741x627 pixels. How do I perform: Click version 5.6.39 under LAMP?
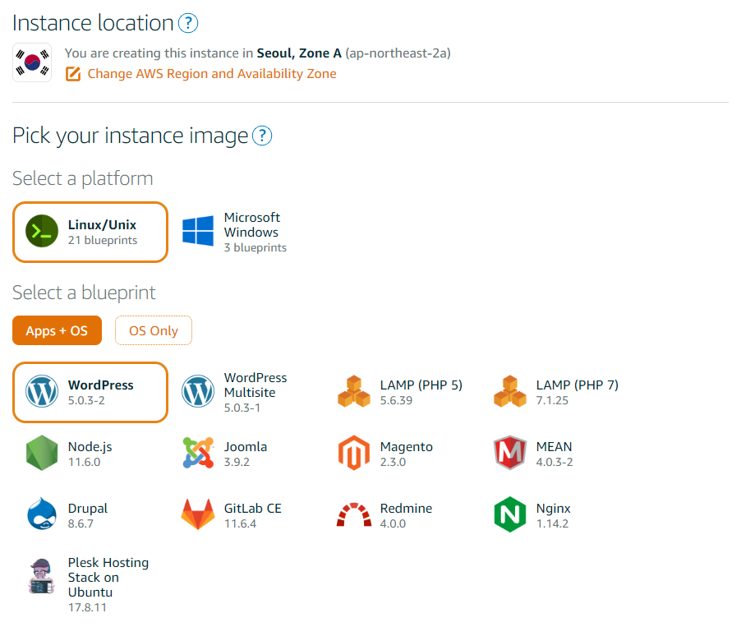396,400
